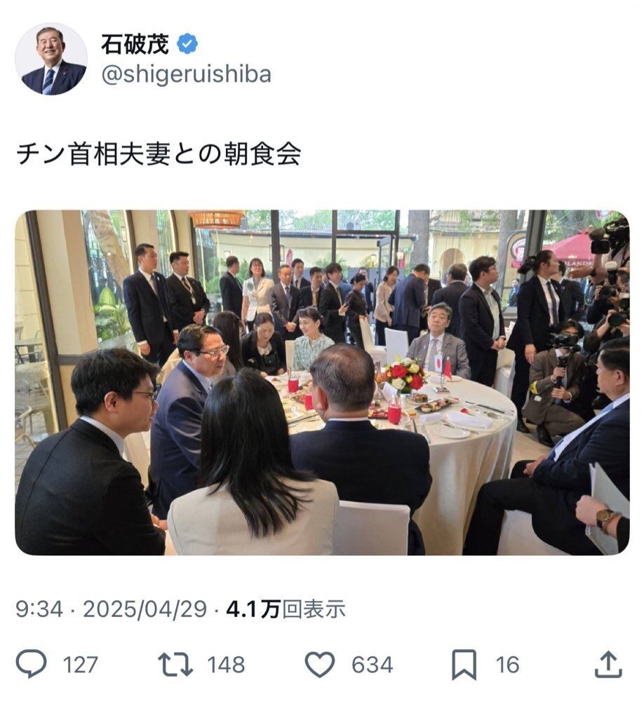Open the @shigeruishiba handle link
The height and width of the screenshot is (718, 644).
click(186, 74)
